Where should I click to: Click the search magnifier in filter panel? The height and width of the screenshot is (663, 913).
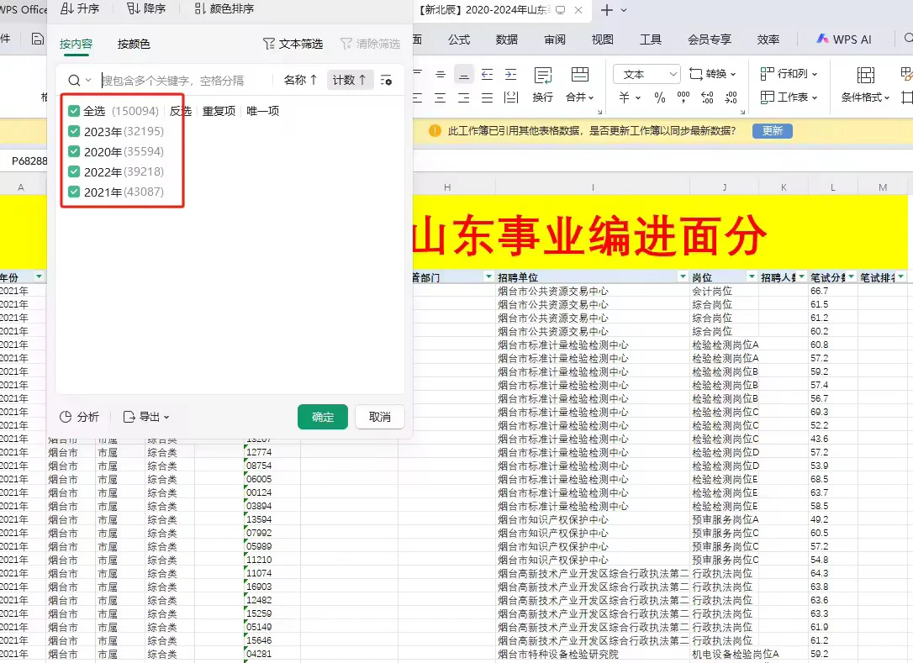(73, 79)
